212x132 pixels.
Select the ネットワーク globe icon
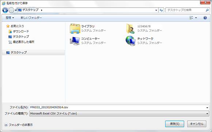click(x=130, y=41)
